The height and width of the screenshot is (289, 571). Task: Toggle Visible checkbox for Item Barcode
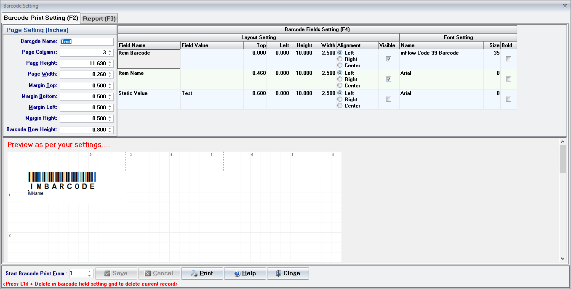[389, 59]
